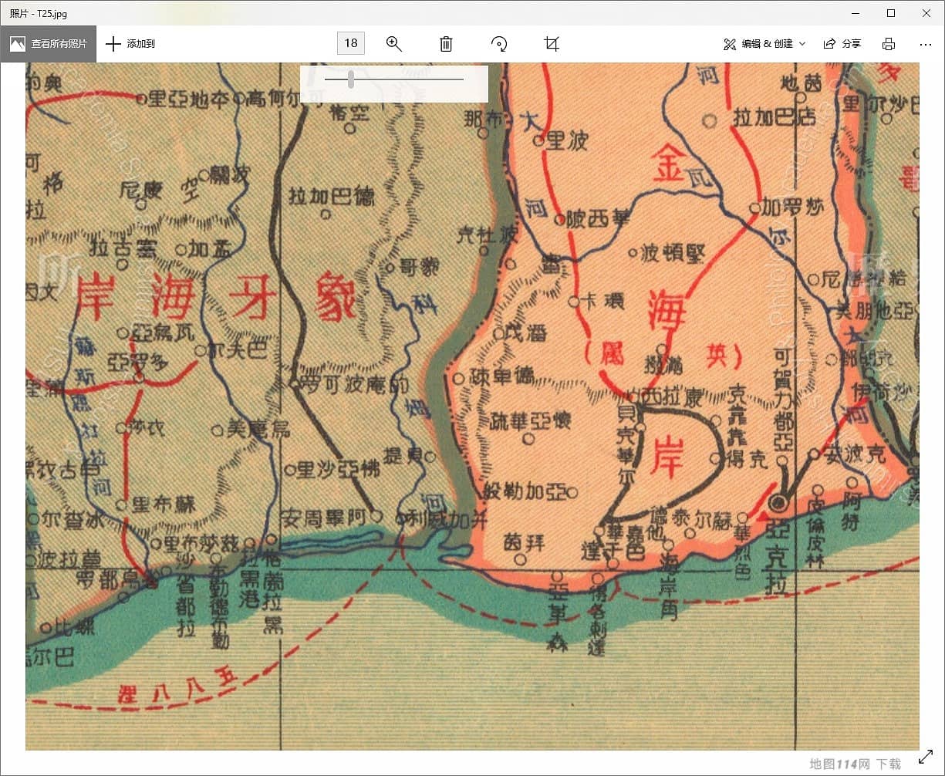Minimize the Photos window
The width and height of the screenshot is (945, 776).
coord(856,13)
